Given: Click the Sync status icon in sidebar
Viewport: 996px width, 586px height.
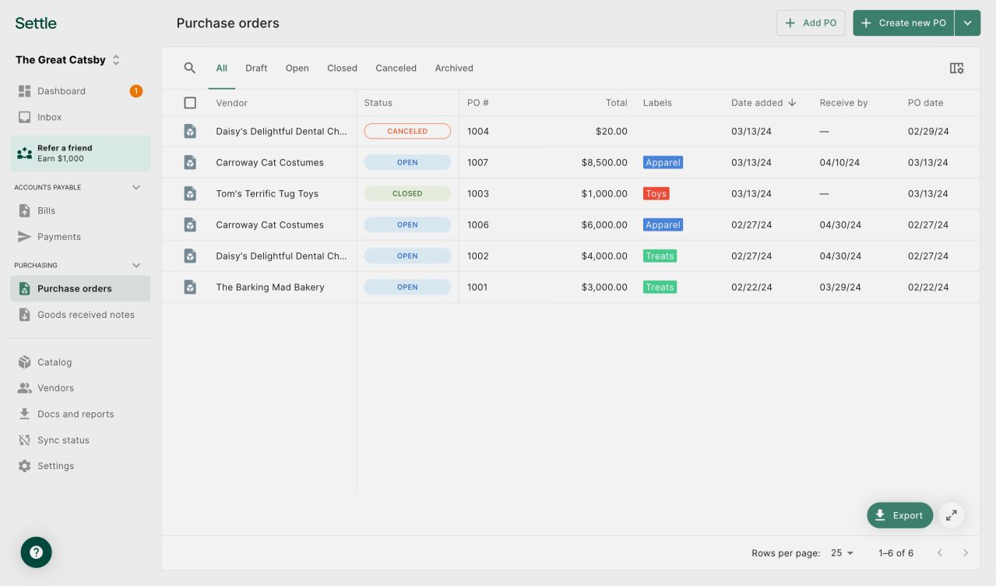Looking at the screenshot, I should [24, 440].
